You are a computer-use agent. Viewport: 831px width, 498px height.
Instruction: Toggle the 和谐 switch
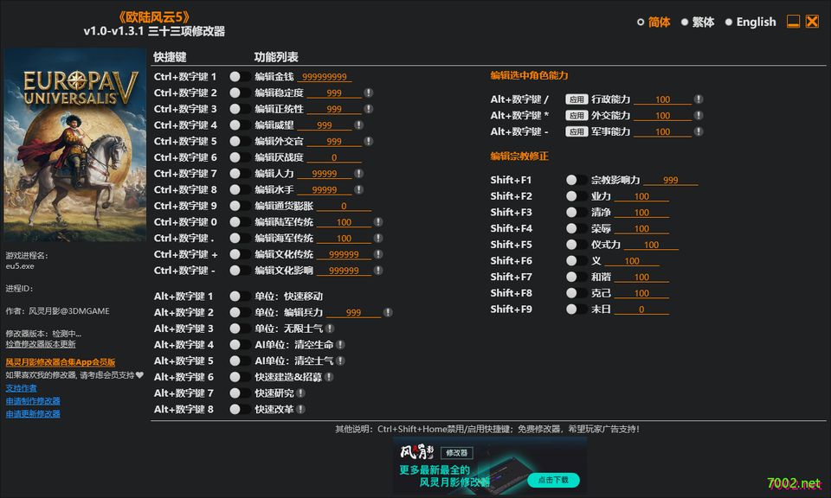tap(577, 277)
